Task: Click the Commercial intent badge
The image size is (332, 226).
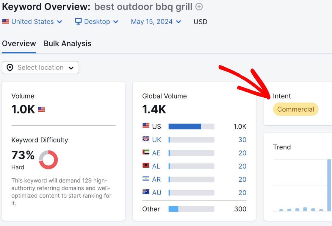Action: 295,109
